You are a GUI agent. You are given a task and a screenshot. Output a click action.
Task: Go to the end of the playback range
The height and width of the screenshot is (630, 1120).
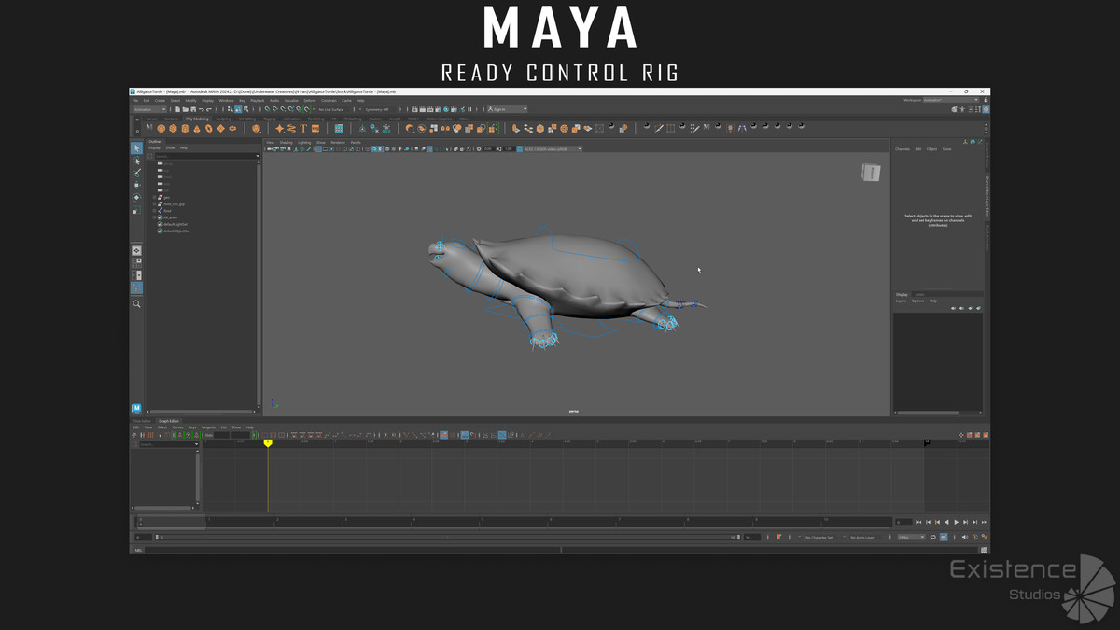point(984,522)
